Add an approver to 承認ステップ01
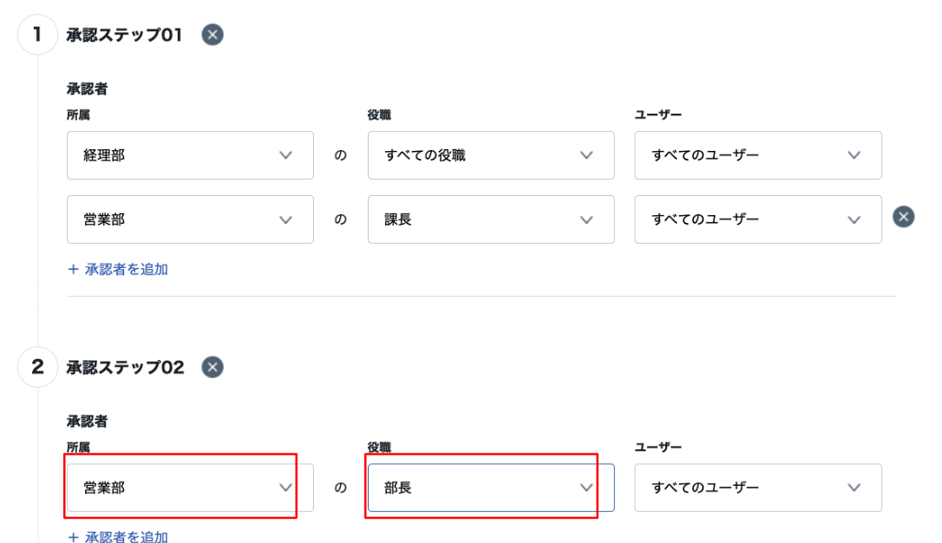The width and height of the screenshot is (942, 543). coord(118,269)
